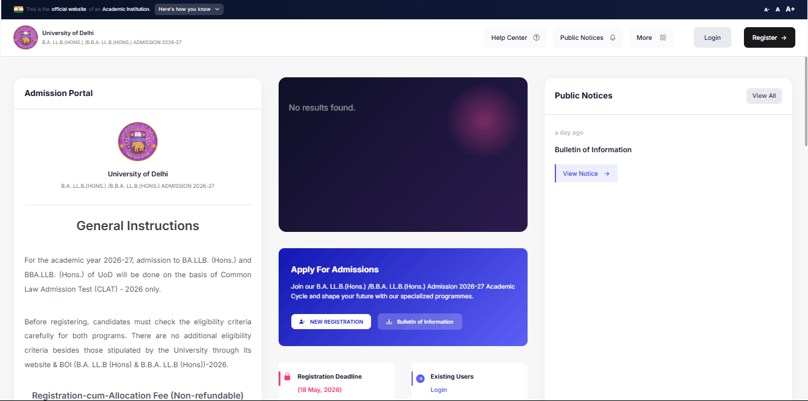This screenshot has height=401, width=808.
Task: Click the Help Center question mark icon
Action: [x=536, y=37]
